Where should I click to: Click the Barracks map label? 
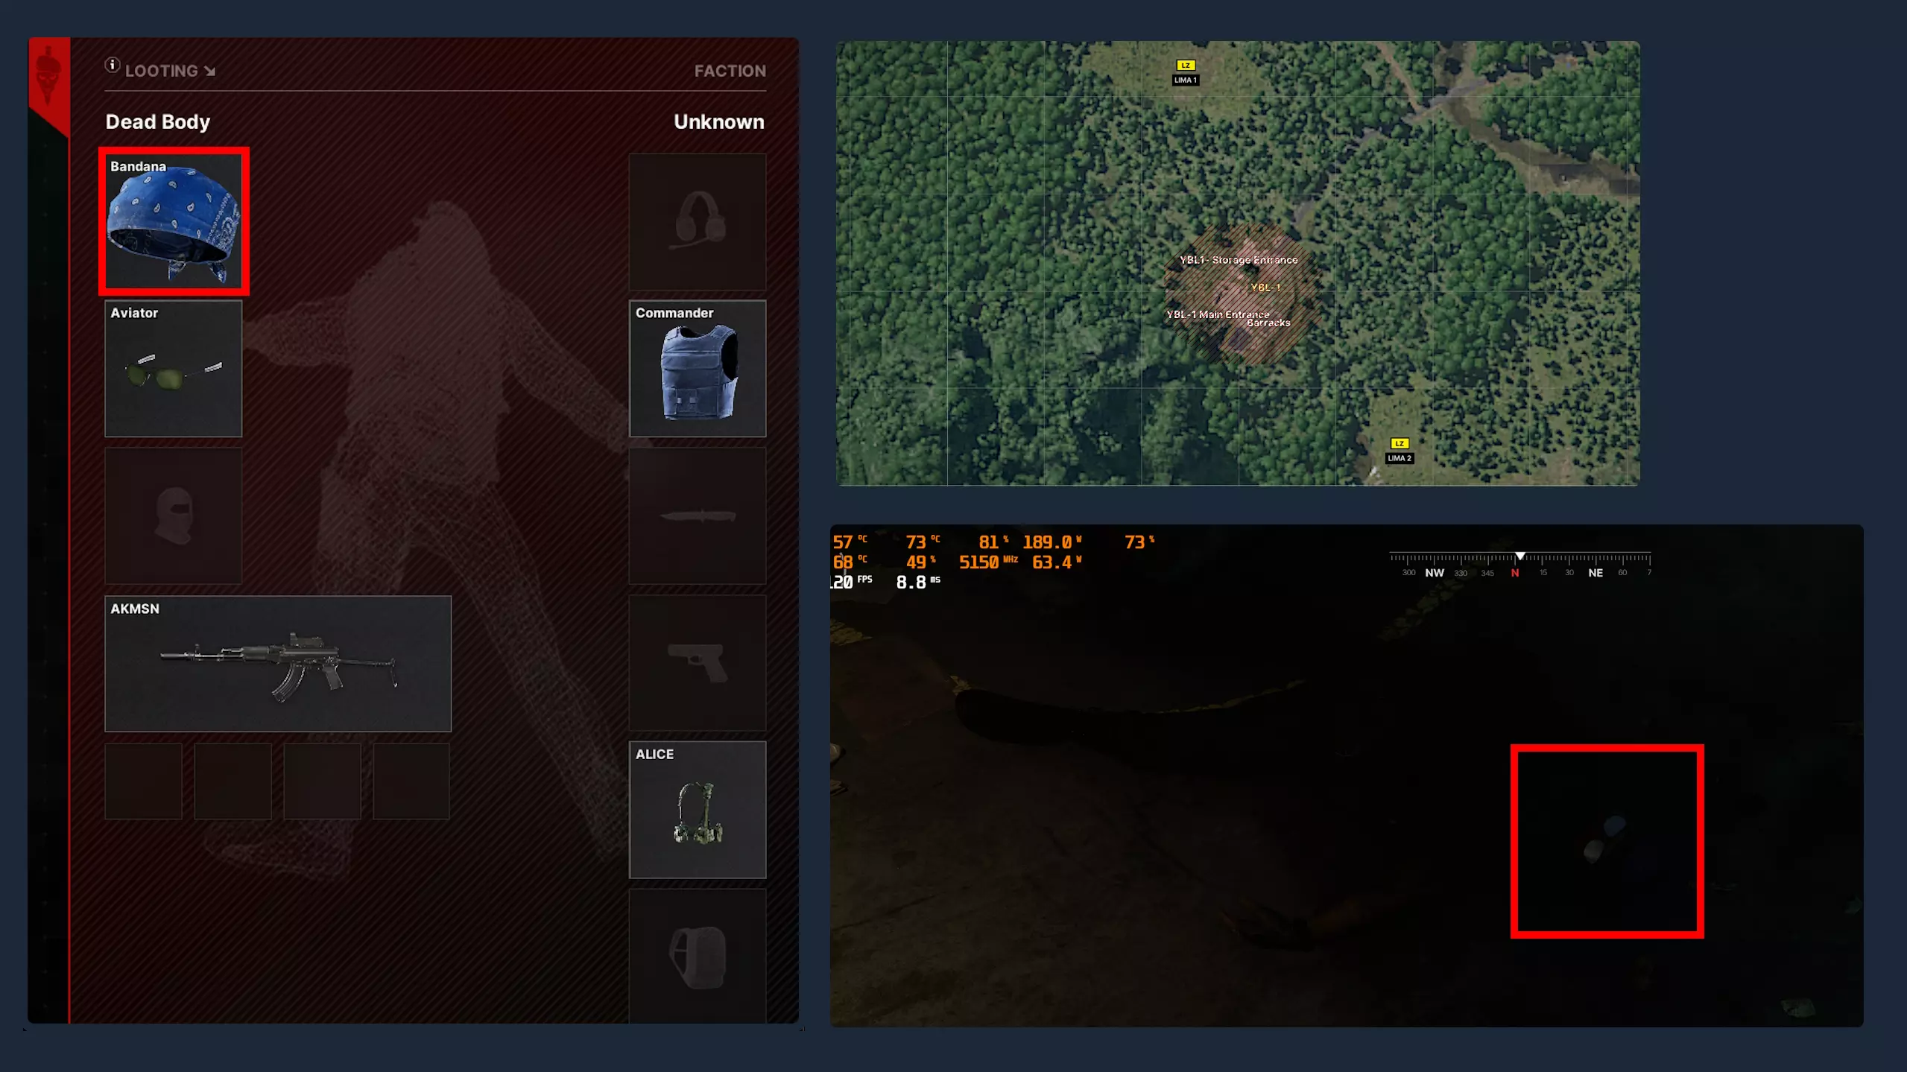pyautogui.click(x=1268, y=323)
